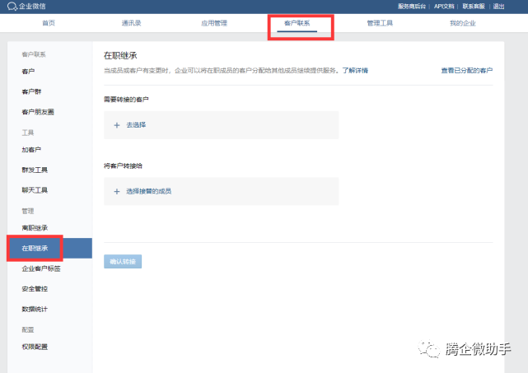Screen dimensions: 528x373
Task: Open 离职继承 in the sidebar
Action: tap(35, 227)
